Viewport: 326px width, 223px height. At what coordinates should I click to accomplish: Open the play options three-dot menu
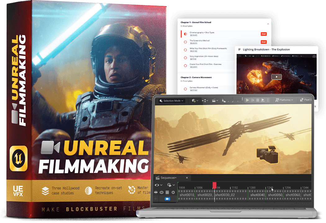tap(268, 100)
